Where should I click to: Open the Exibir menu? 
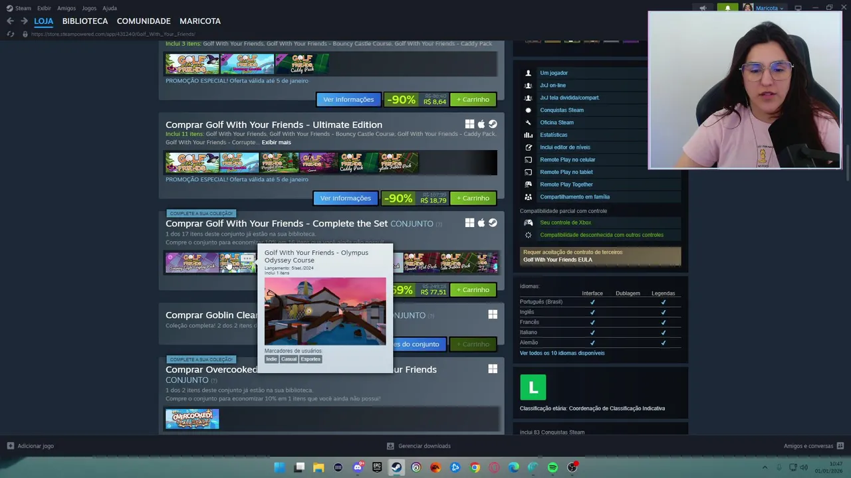(44, 8)
